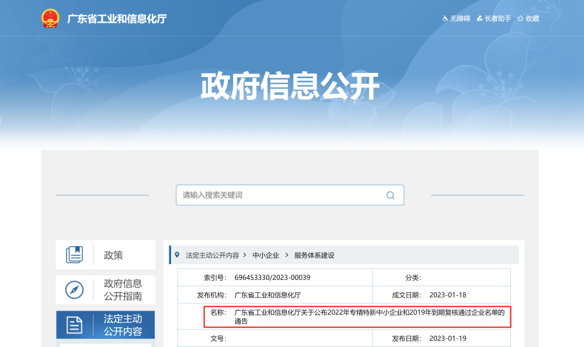The image size is (584, 347).
Task: Go to 法定主动公开内容 breadcrumb
Action: [x=213, y=255]
